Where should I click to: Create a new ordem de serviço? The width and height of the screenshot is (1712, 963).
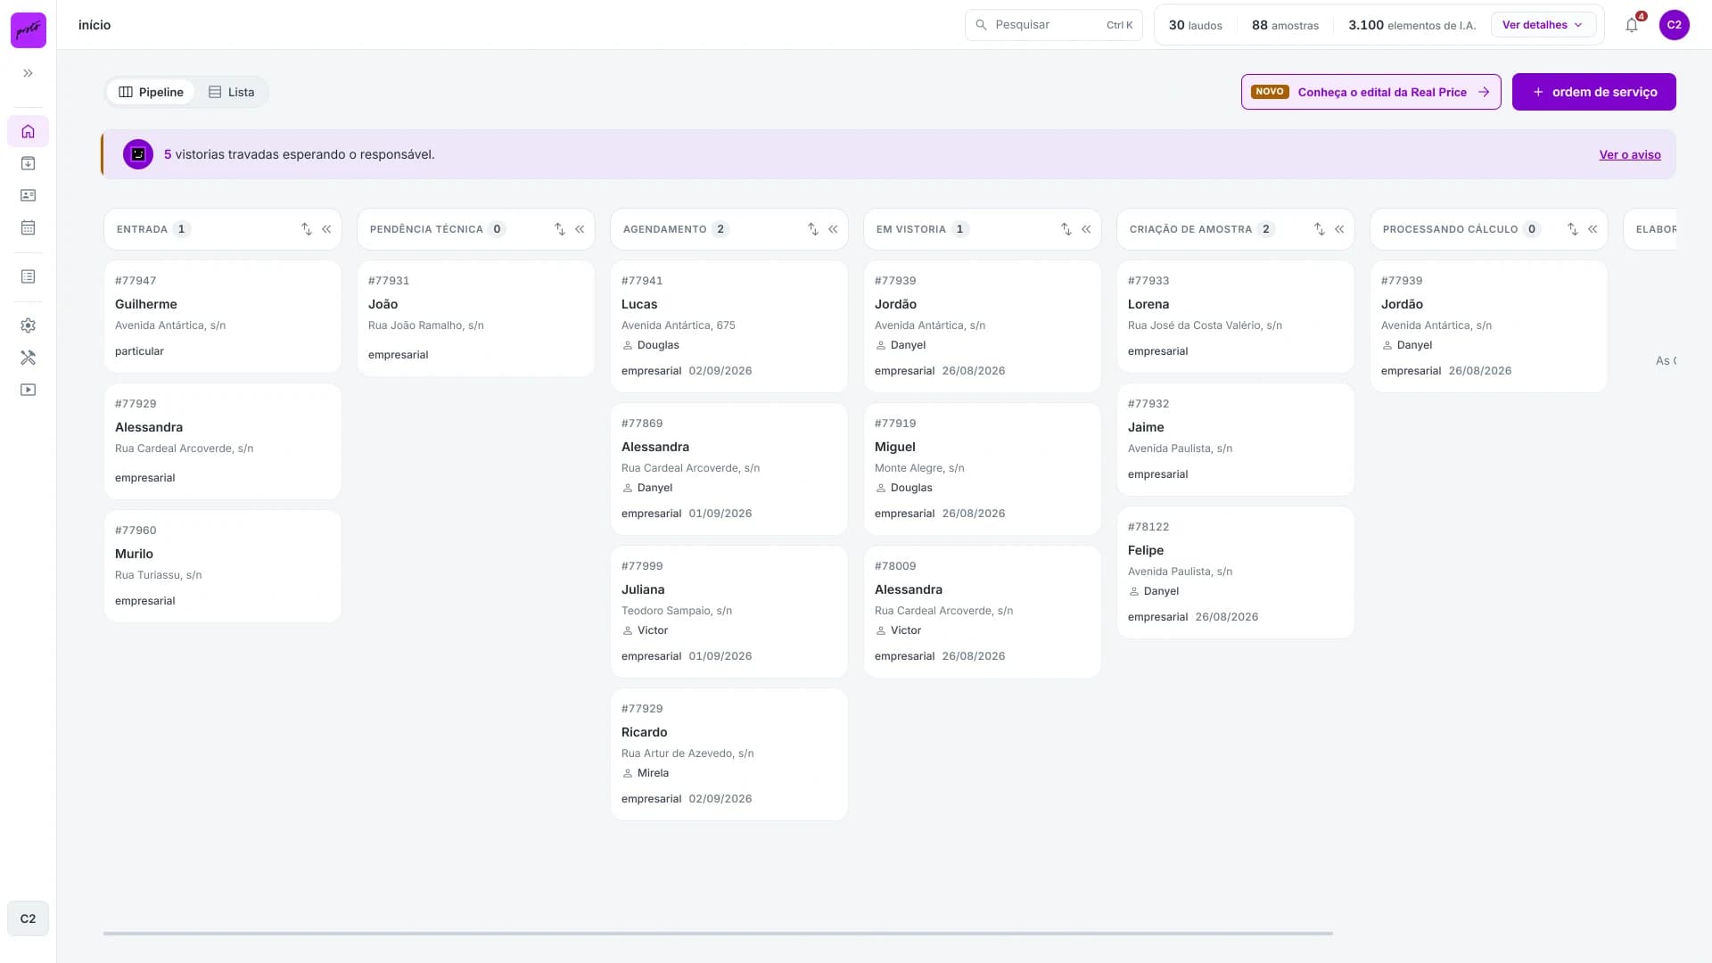tap(1593, 92)
